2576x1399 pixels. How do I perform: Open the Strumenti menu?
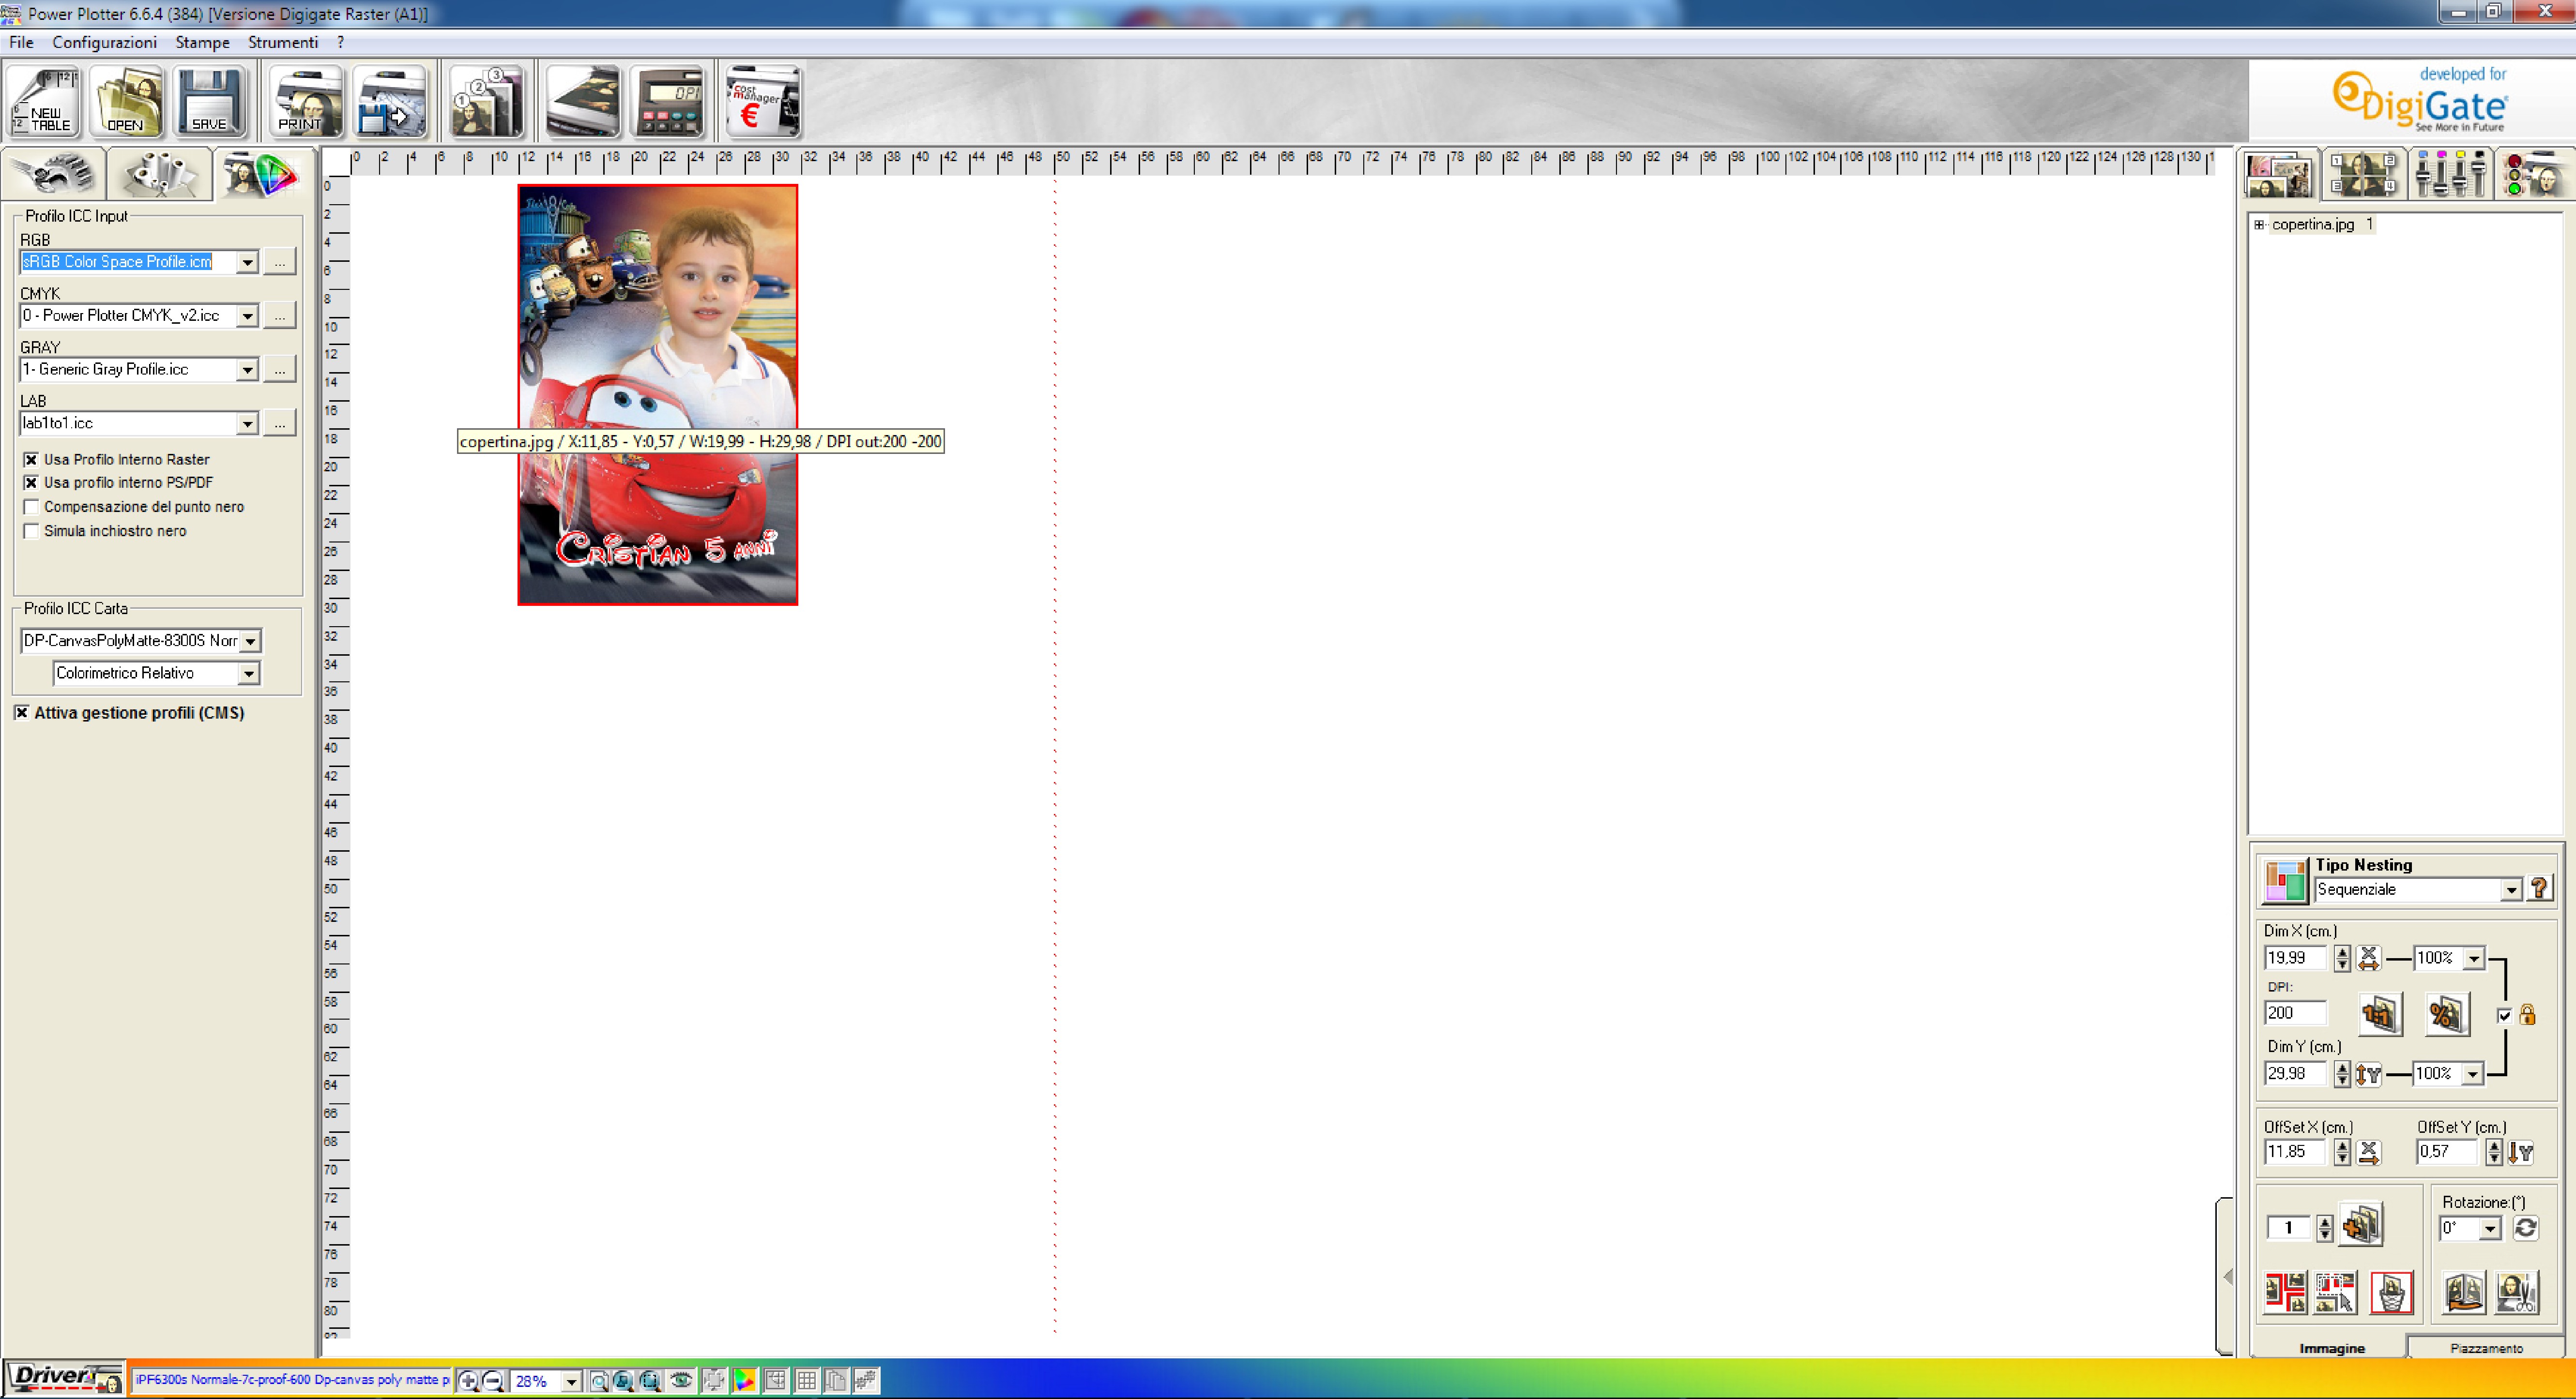(x=283, y=42)
